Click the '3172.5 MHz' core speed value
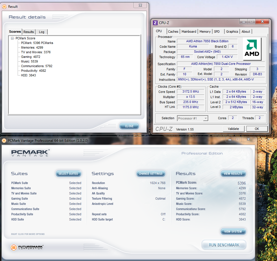277x261 pixels. coord(191,92)
